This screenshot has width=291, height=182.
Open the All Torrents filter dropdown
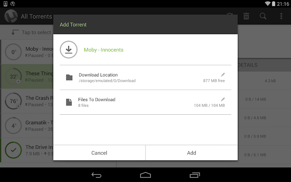37,16
